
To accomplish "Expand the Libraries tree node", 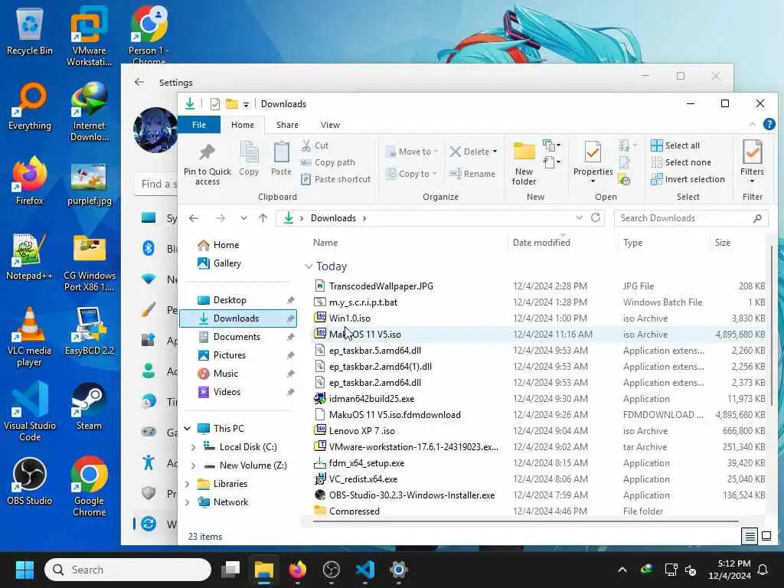I will [188, 484].
